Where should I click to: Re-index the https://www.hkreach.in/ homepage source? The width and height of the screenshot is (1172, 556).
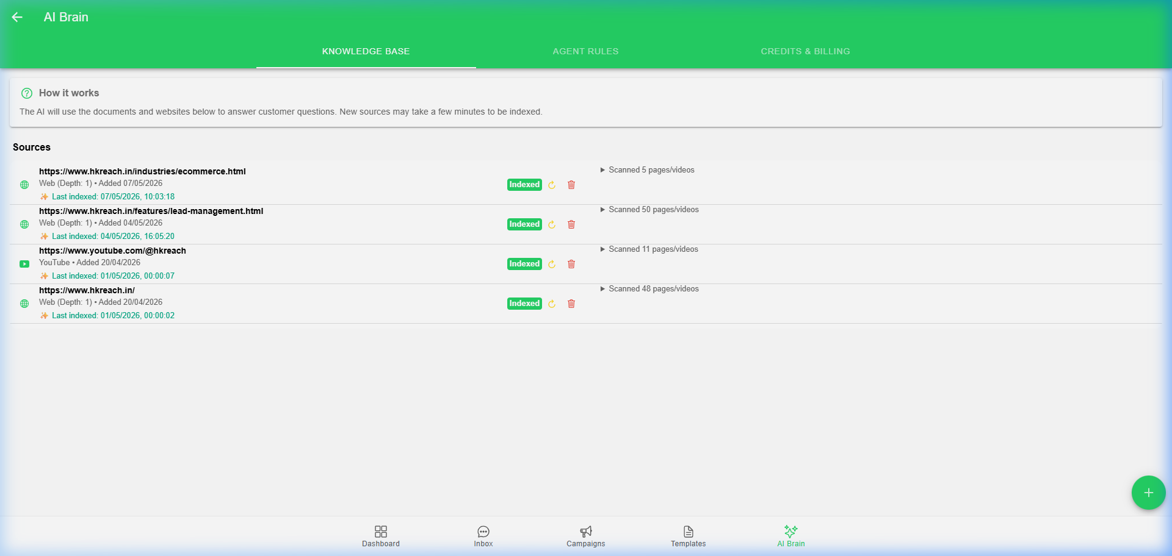pyautogui.click(x=552, y=304)
